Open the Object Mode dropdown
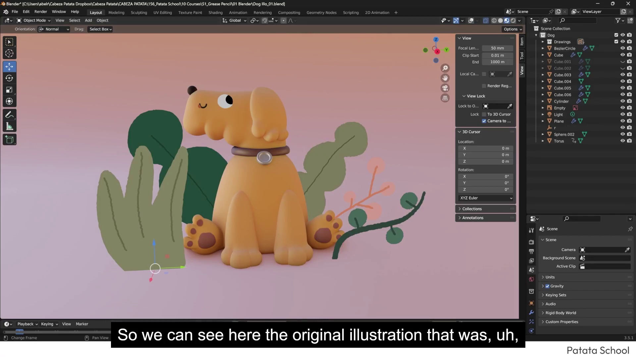 (x=34, y=20)
